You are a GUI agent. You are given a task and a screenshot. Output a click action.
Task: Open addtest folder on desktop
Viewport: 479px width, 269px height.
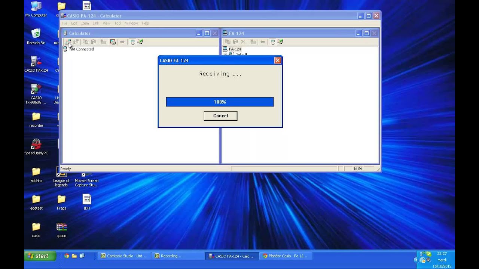[36, 202]
